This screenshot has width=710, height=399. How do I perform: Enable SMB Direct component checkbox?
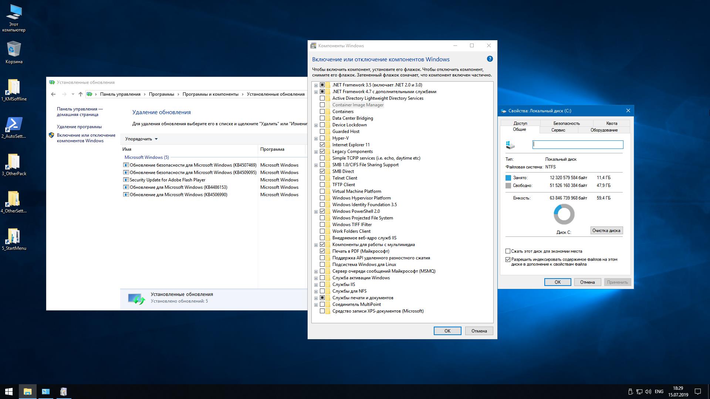point(322,171)
